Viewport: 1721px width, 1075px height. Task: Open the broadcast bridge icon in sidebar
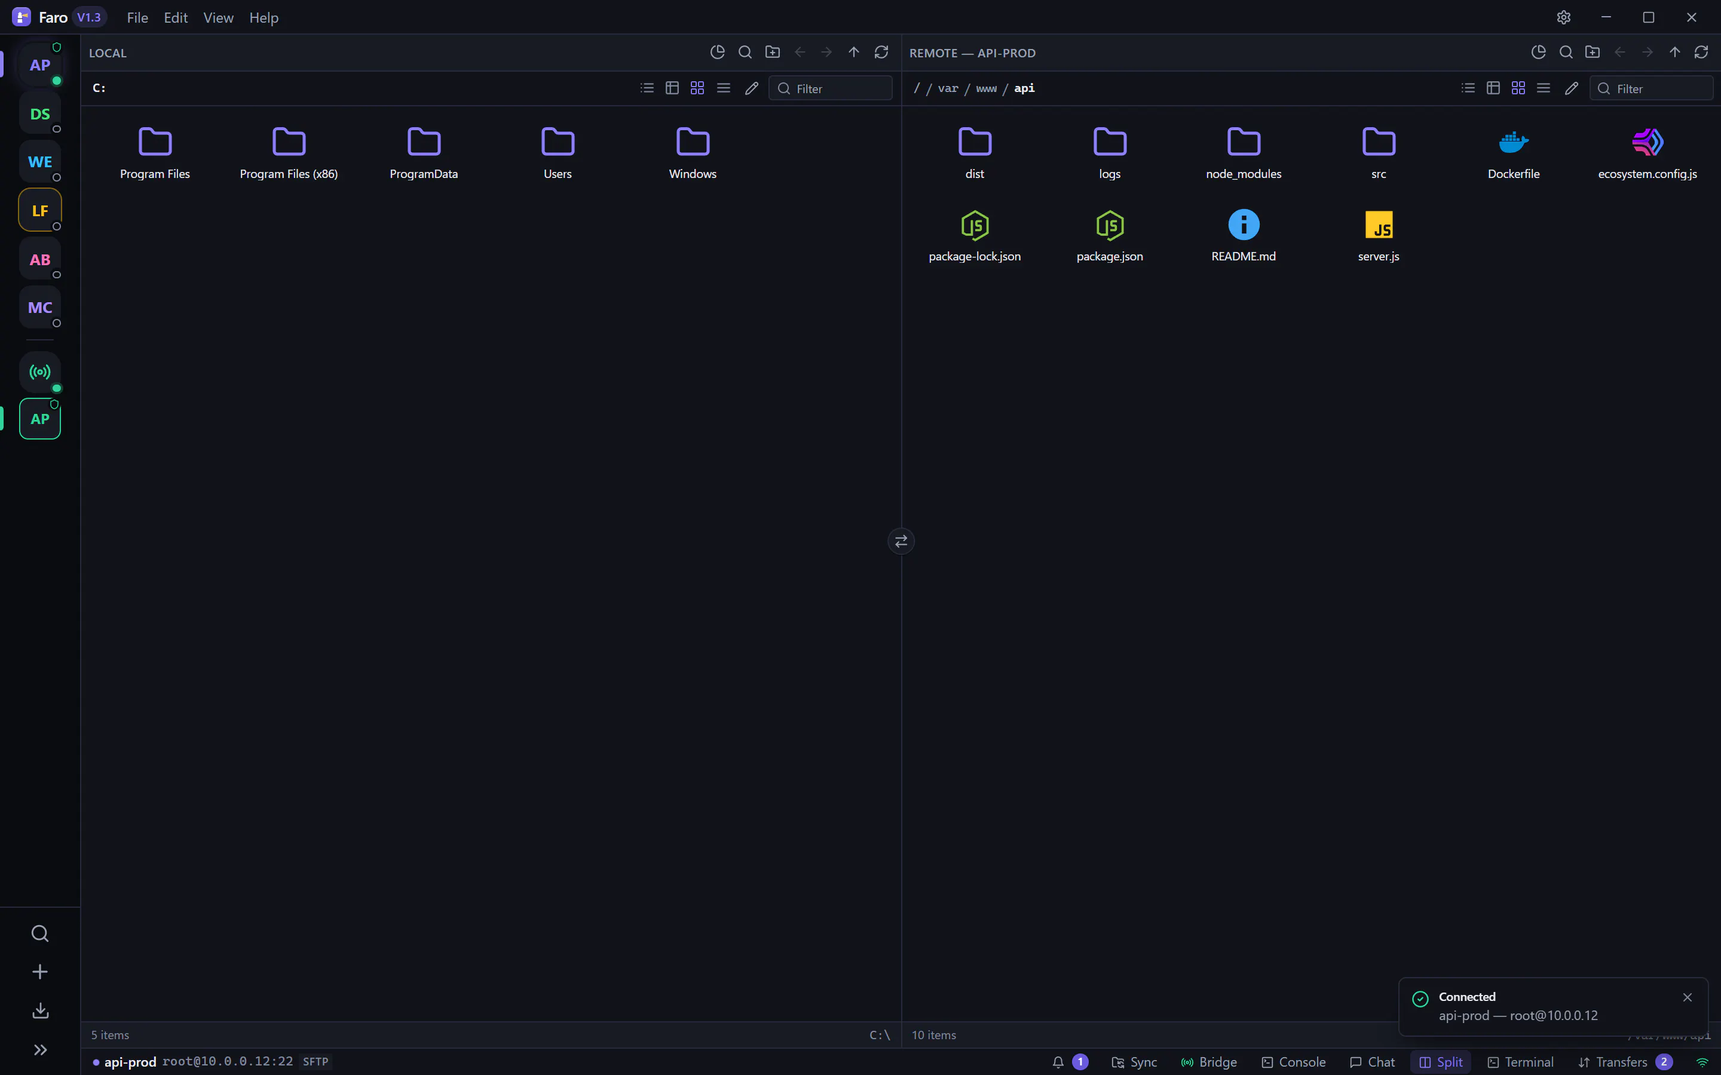(40, 372)
